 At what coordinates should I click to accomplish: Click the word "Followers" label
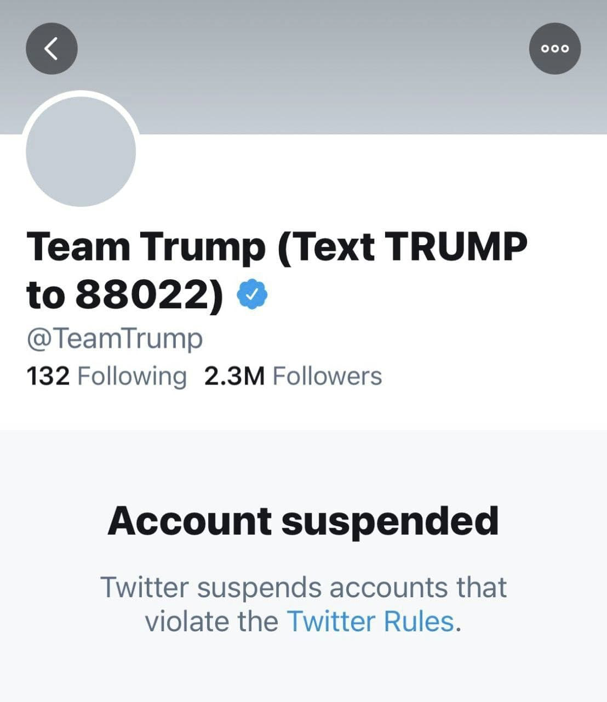tap(327, 377)
